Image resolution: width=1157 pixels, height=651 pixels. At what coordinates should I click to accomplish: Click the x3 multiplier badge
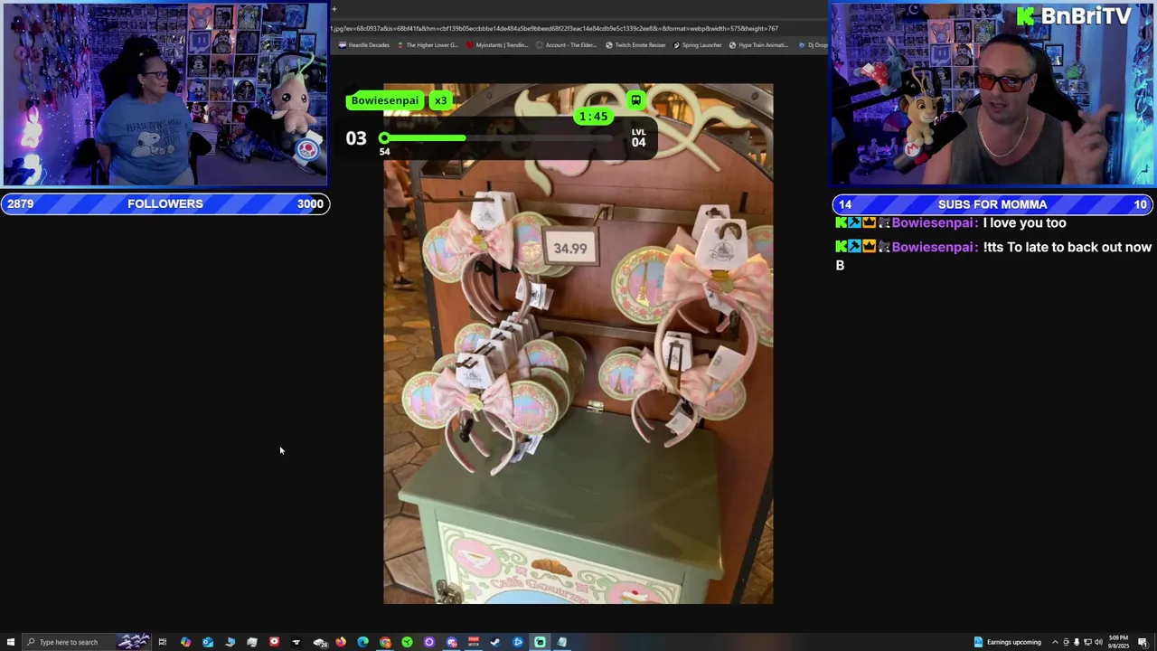(x=440, y=100)
